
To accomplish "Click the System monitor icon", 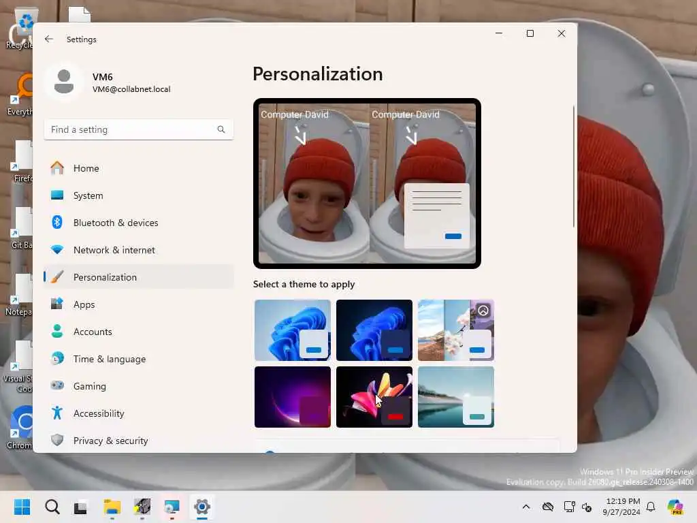I will pos(57,195).
